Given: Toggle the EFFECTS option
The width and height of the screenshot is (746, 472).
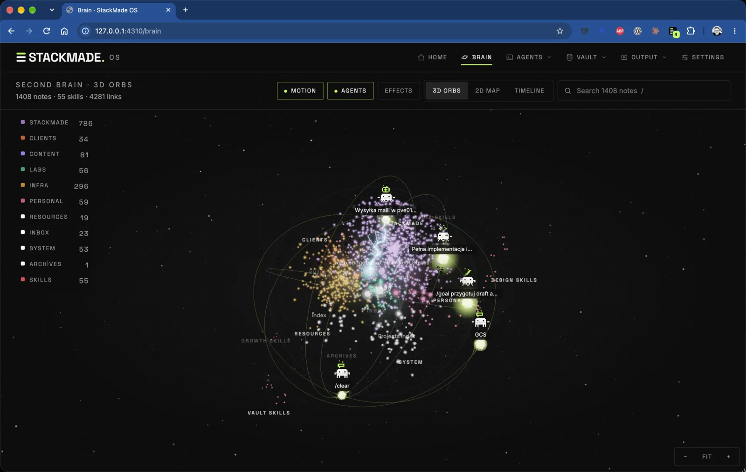Looking at the screenshot, I should tap(398, 91).
